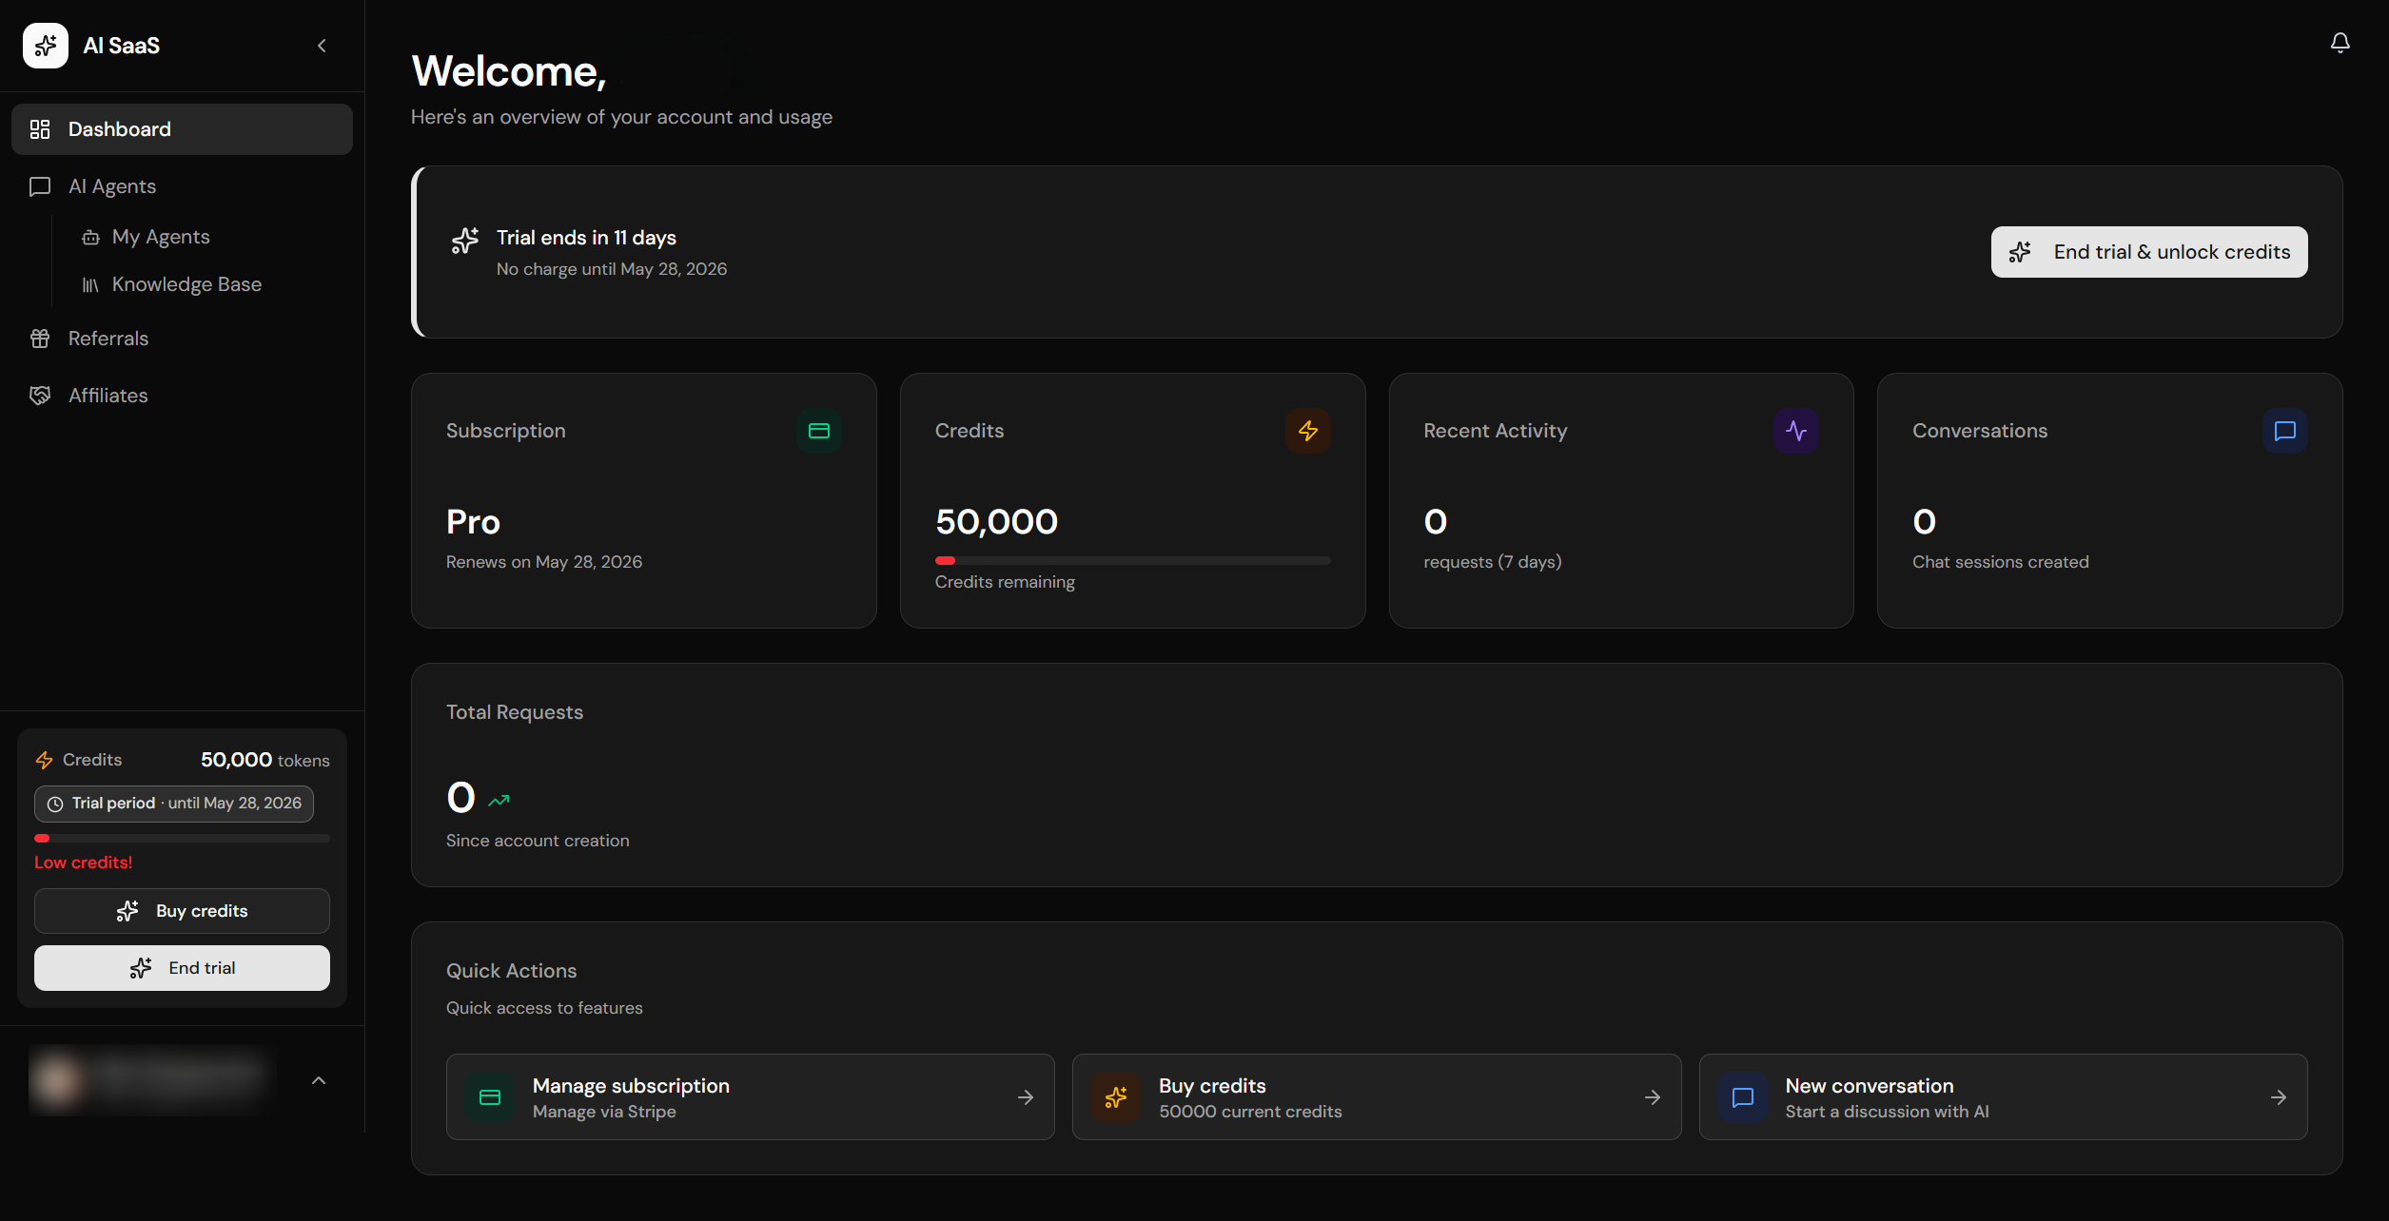The width and height of the screenshot is (2389, 1221).
Task: Click the sidebar End trial button
Action: pyautogui.click(x=182, y=968)
